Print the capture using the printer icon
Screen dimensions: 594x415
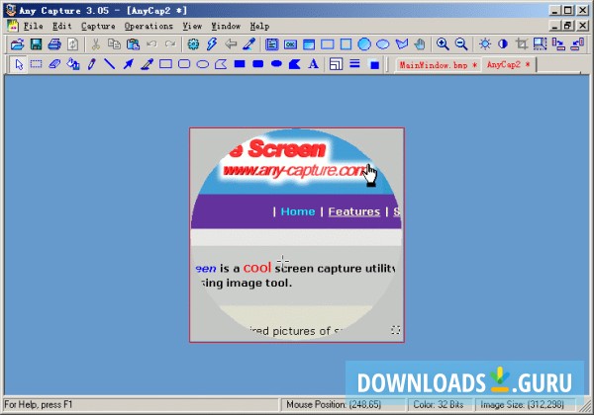click(54, 44)
